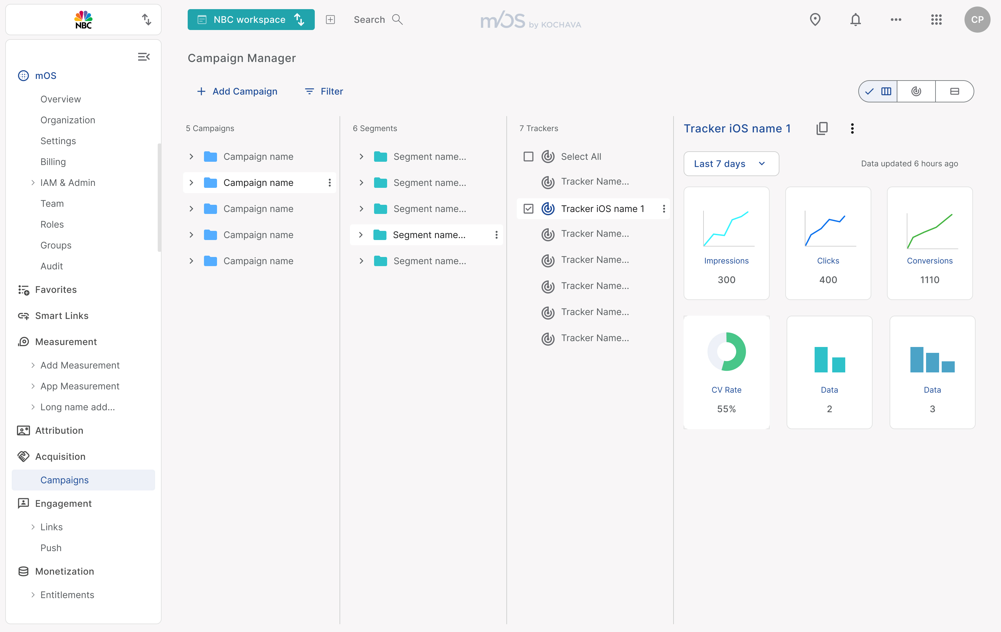Click the location pin icon in header

click(x=815, y=20)
